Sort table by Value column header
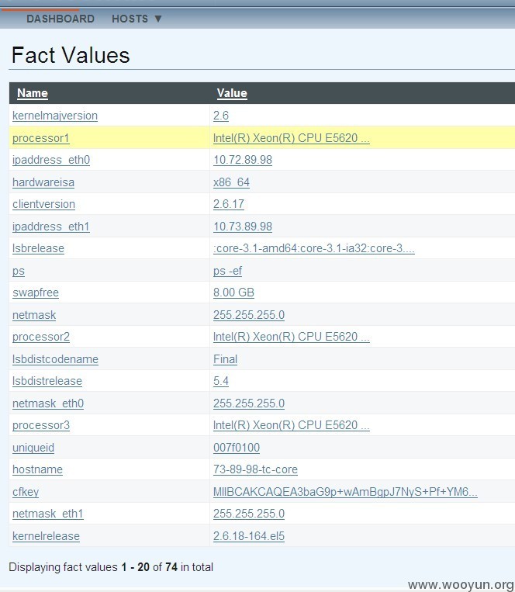 232,93
